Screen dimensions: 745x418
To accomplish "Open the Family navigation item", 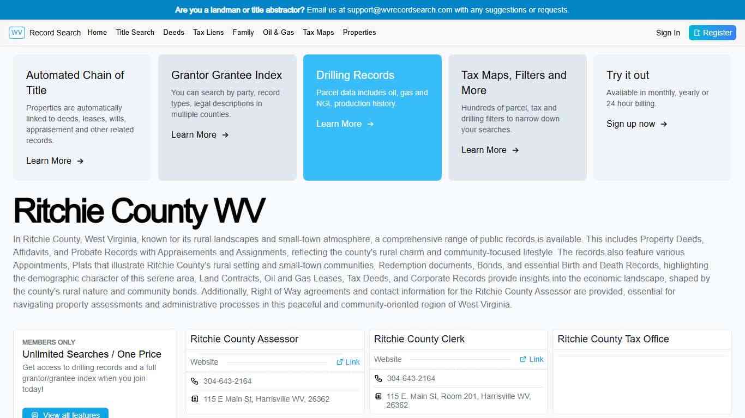I will (243, 33).
